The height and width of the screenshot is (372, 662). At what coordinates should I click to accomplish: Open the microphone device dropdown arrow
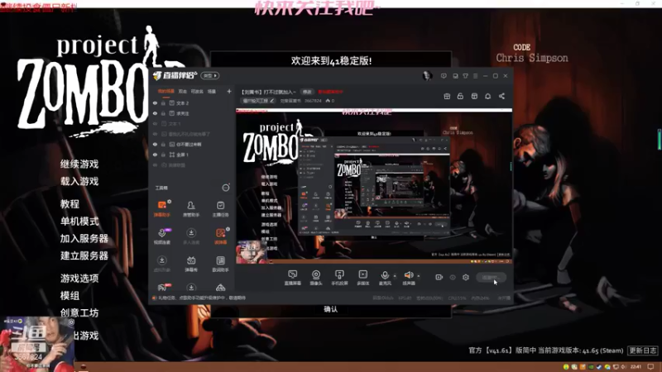point(396,276)
